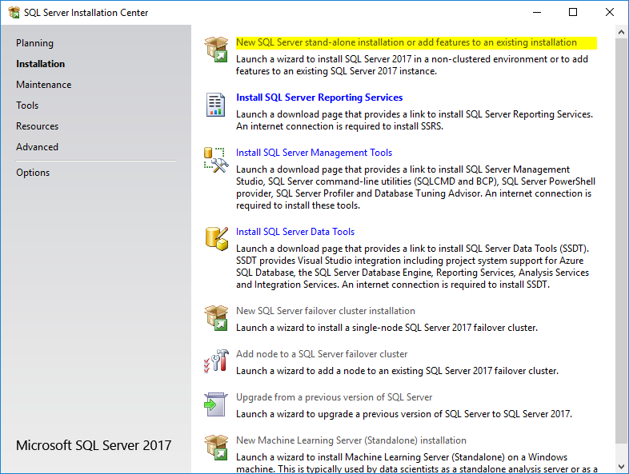The width and height of the screenshot is (629, 474).
Task: Click the Management Tools hammer-wrench icon
Action: pyautogui.click(x=216, y=160)
